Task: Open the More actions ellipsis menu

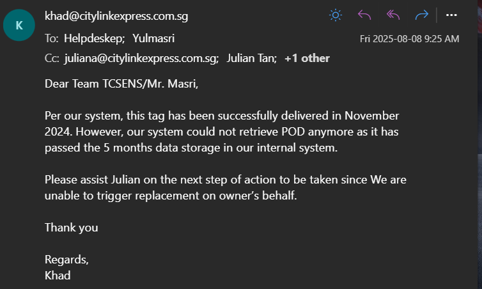Action: click(x=451, y=15)
